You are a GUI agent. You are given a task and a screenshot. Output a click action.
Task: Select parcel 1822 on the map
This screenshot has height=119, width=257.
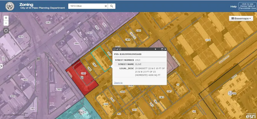(x=25, y=80)
